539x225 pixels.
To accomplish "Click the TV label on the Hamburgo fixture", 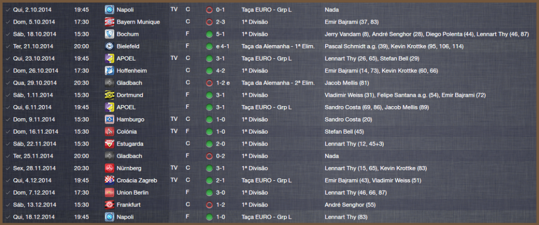I will click(x=174, y=119).
